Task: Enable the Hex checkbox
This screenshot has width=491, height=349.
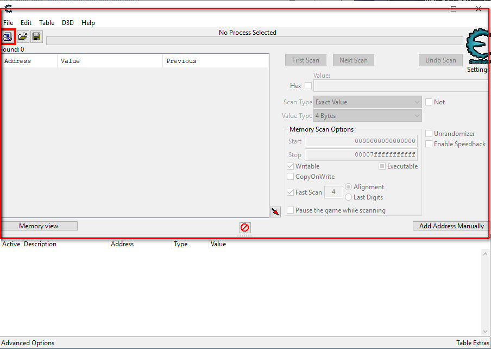Action: point(308,86)
